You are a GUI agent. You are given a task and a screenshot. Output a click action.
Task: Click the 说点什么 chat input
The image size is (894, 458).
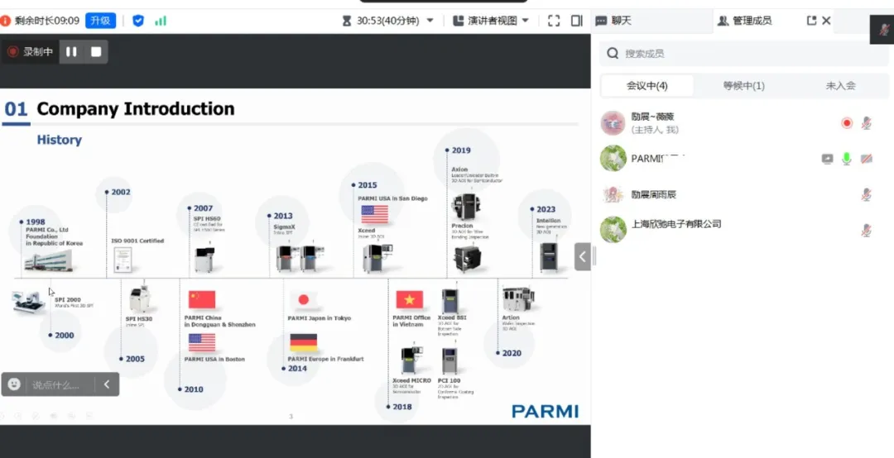[x=57, y=384]
